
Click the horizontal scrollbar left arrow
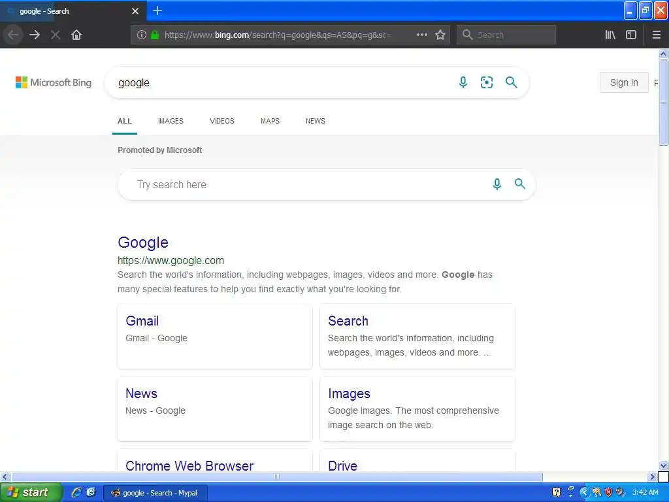click(5, 477)
